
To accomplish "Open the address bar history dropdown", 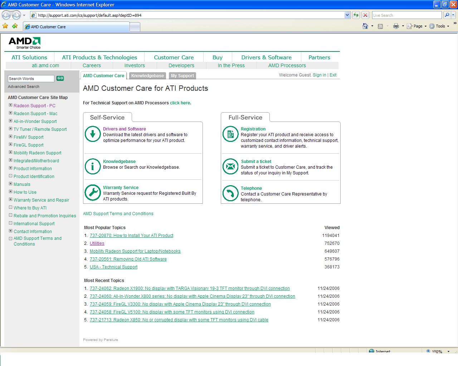I will [x=347, y=15].
